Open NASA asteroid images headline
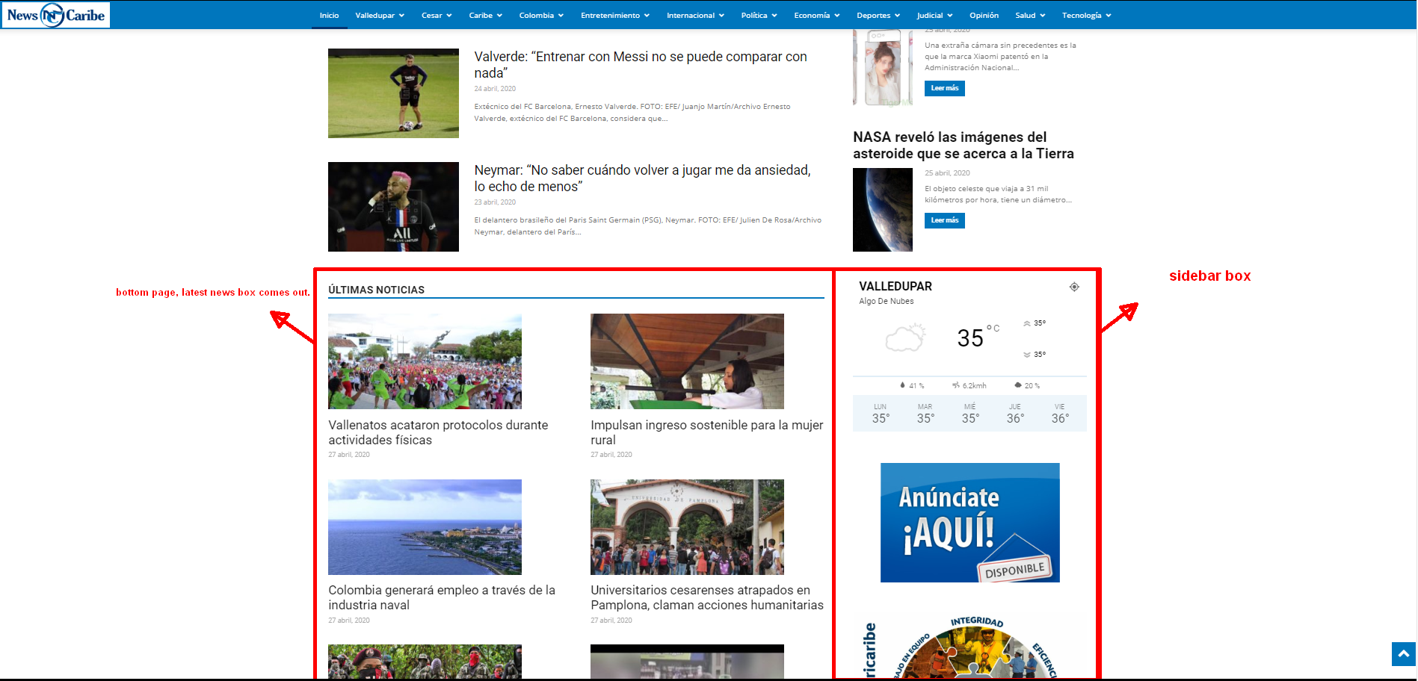The width and height of the screenshot is (1418, 681). click(964, 145)
